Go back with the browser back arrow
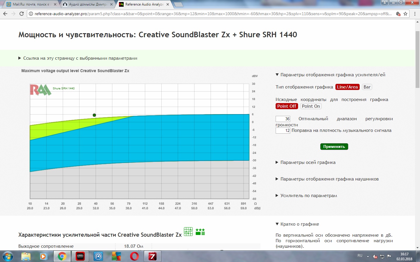Viewport: 420px width, 262px height. 5,14
